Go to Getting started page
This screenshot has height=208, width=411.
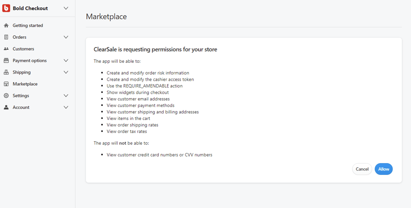pos(28,25)
